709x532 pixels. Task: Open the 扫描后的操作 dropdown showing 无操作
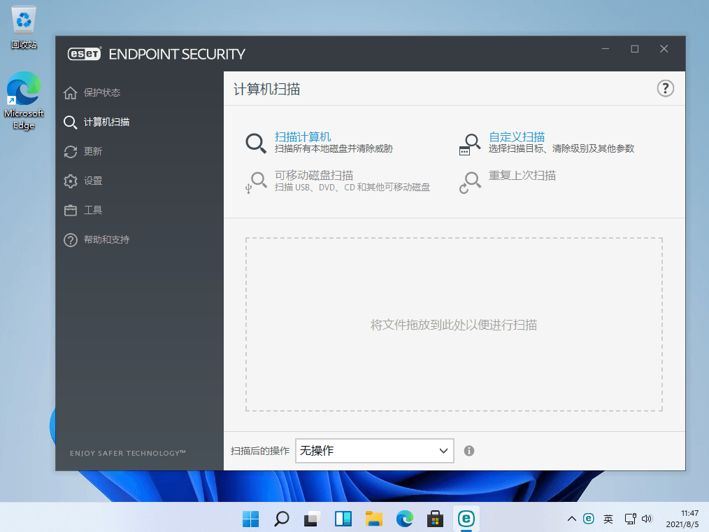pyautogui.click(x=374, y=451)
